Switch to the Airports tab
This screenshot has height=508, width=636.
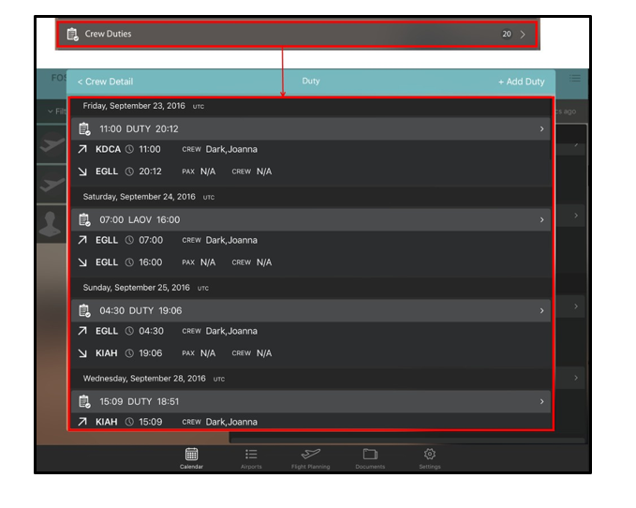251,457
